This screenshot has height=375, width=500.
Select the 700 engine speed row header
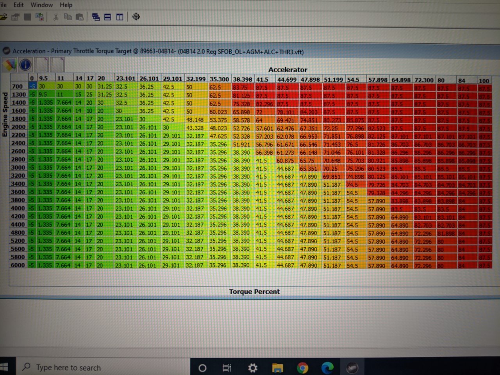[x=19, y=86]
